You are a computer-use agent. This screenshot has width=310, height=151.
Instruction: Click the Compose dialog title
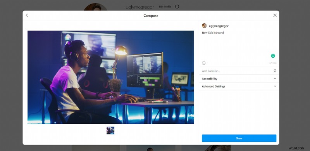pos(151,15)
